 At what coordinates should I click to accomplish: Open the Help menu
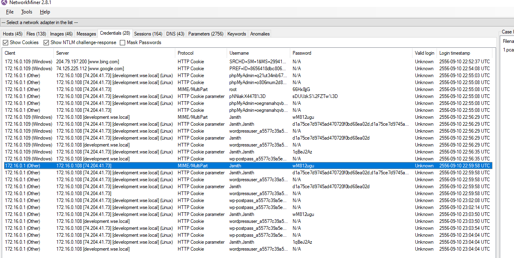coord(45,12)
